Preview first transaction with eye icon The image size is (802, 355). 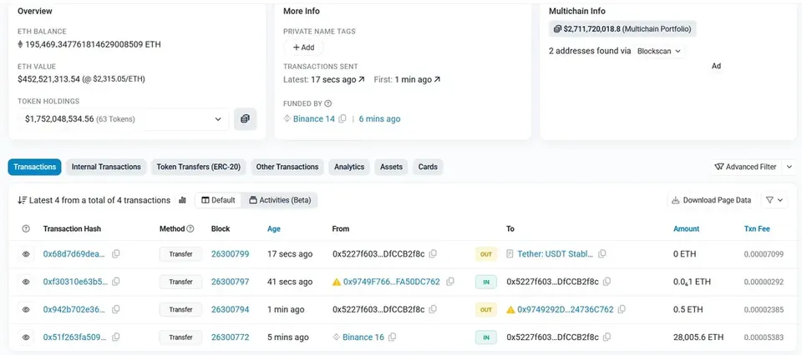[26, 253]
